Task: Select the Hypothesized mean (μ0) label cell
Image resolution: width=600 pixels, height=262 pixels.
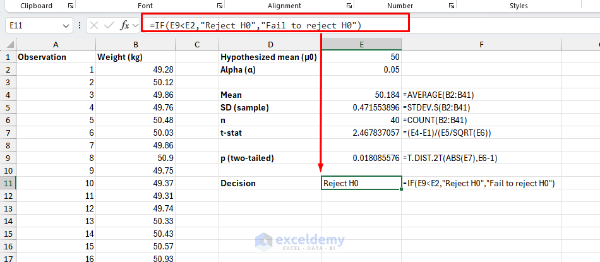Action: [270, 57]
